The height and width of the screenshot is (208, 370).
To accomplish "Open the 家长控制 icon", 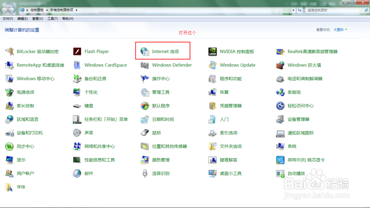I will pyautogui.click(x=10, y=106).
